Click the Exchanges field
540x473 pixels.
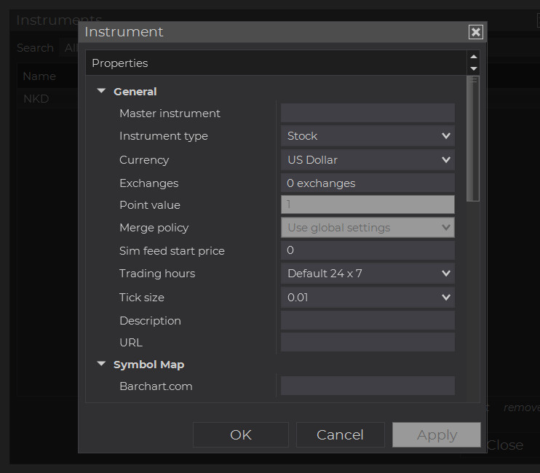click(368, 183)
